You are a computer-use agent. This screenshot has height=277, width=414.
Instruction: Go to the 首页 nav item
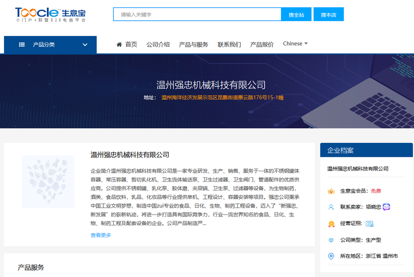click(x=131, y=44)
